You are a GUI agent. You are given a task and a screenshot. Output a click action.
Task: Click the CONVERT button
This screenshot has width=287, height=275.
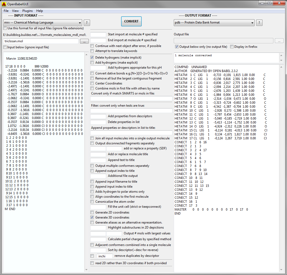[131, 21]
